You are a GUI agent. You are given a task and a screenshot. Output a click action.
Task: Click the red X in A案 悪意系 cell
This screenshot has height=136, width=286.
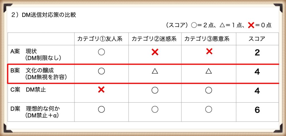[x=209, y=52]
